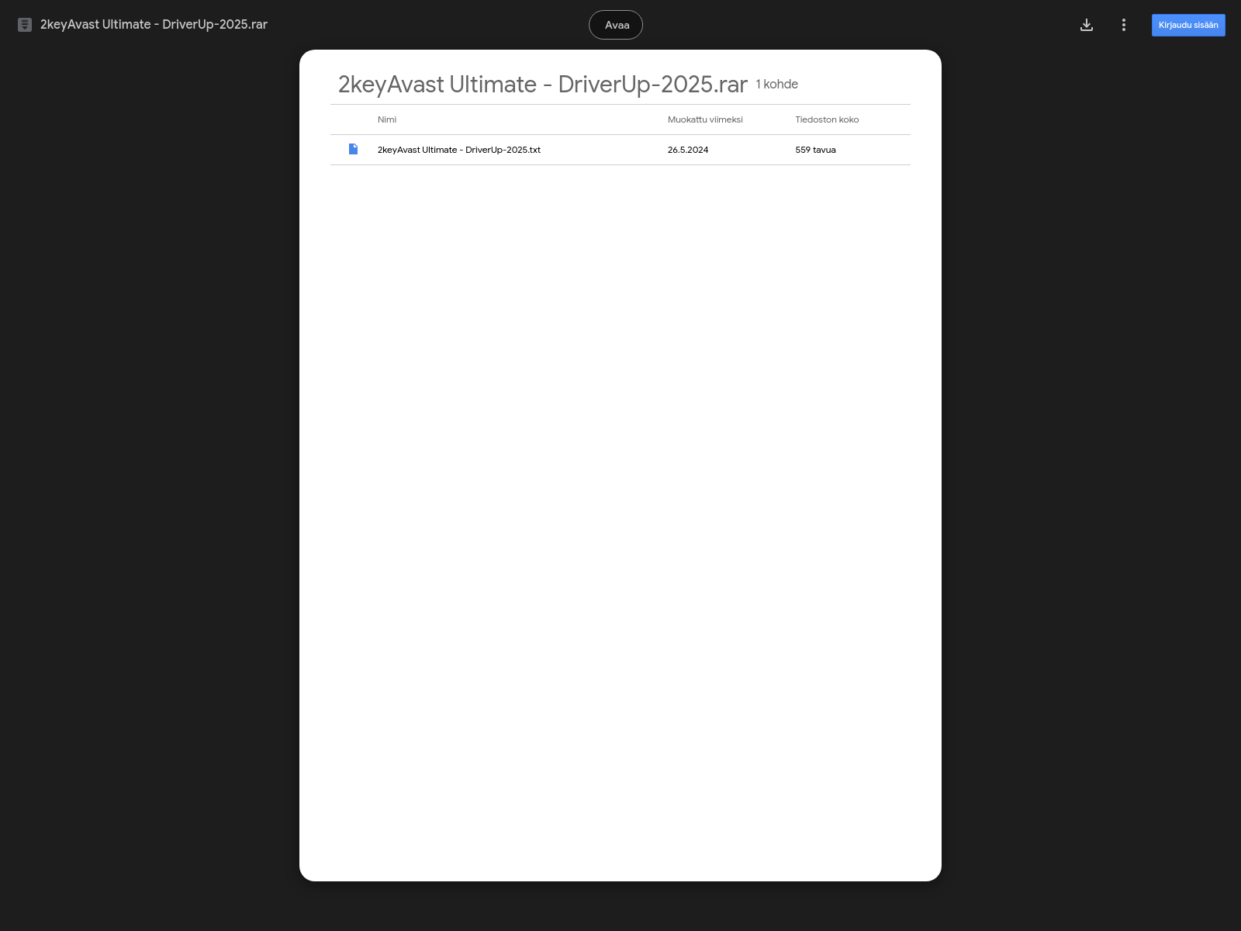Image resolution: width=1241 pixels, height=931 pixels.
Task: Click the Nimi column header
Action: 387,119
